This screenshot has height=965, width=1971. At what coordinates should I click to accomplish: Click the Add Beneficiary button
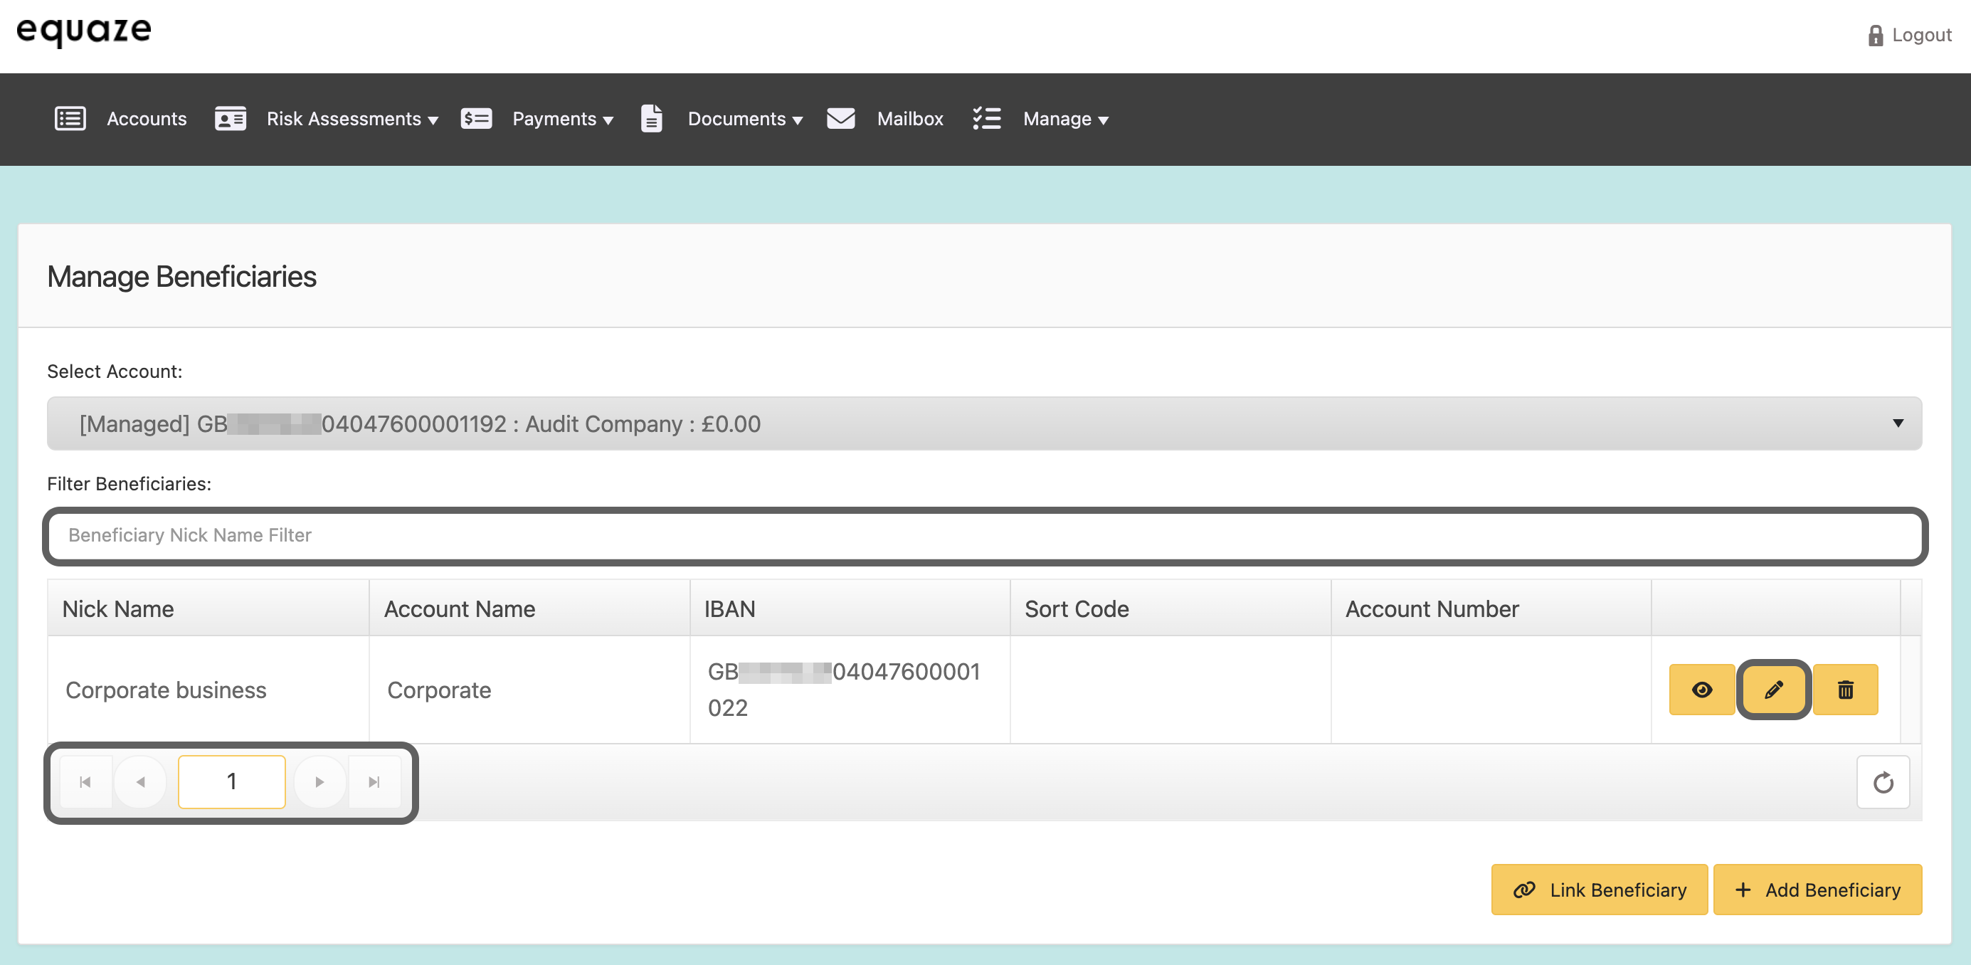pos(1817,890)
